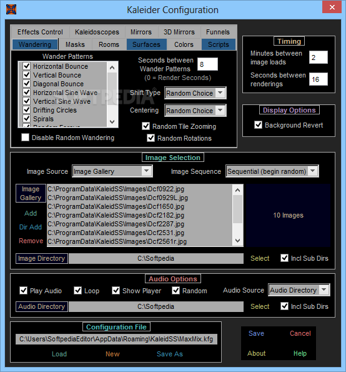
Task: Click the 10 Images preview panel
Action: (288, 215)
